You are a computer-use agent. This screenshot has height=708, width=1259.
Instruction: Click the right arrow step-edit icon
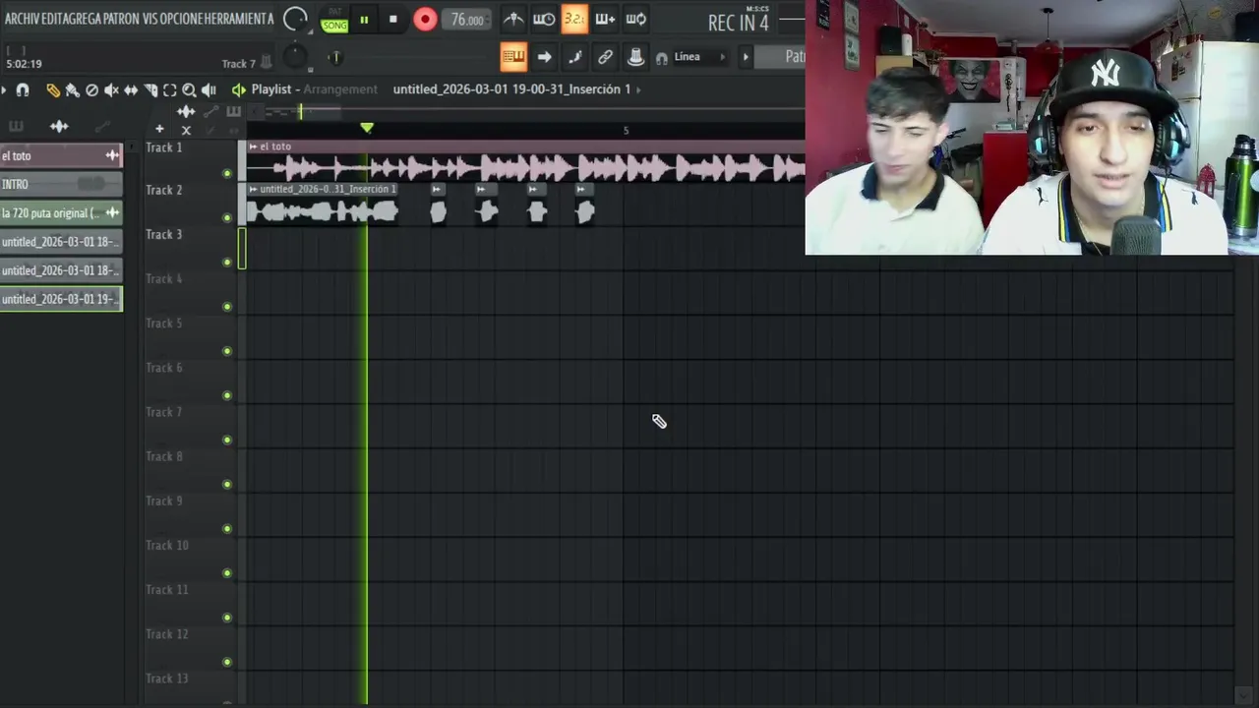[544, 57]
